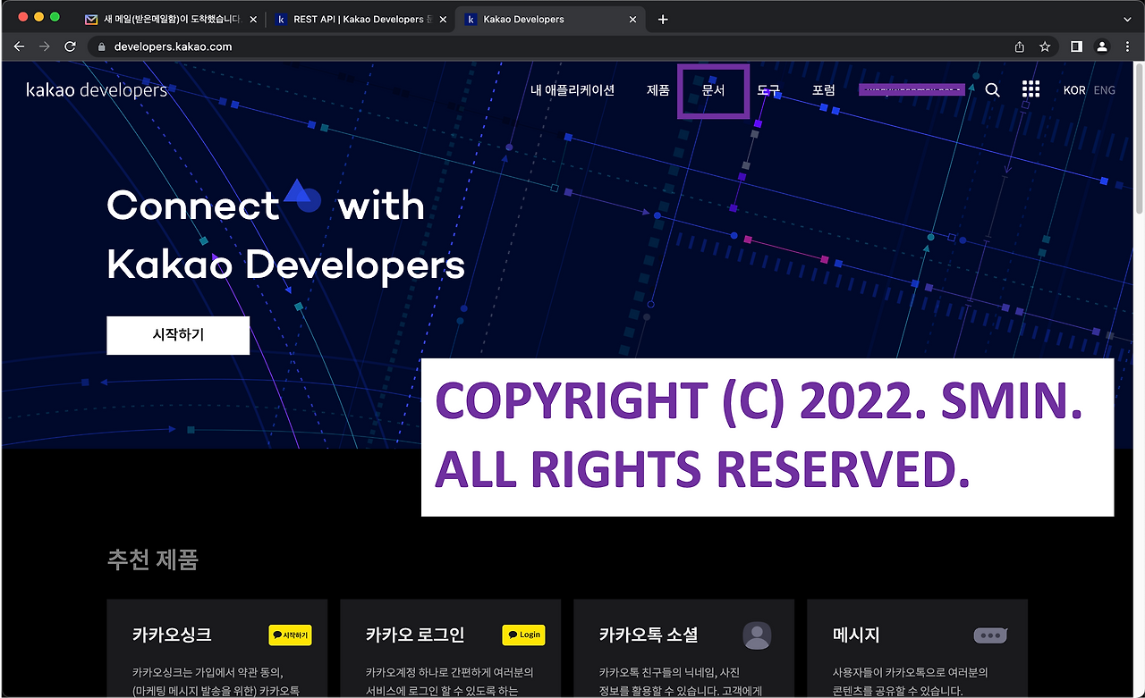Open Chrome's three-dot menu
The width and height of the screenshot is (1145, 698).
tap(1127, 46)
